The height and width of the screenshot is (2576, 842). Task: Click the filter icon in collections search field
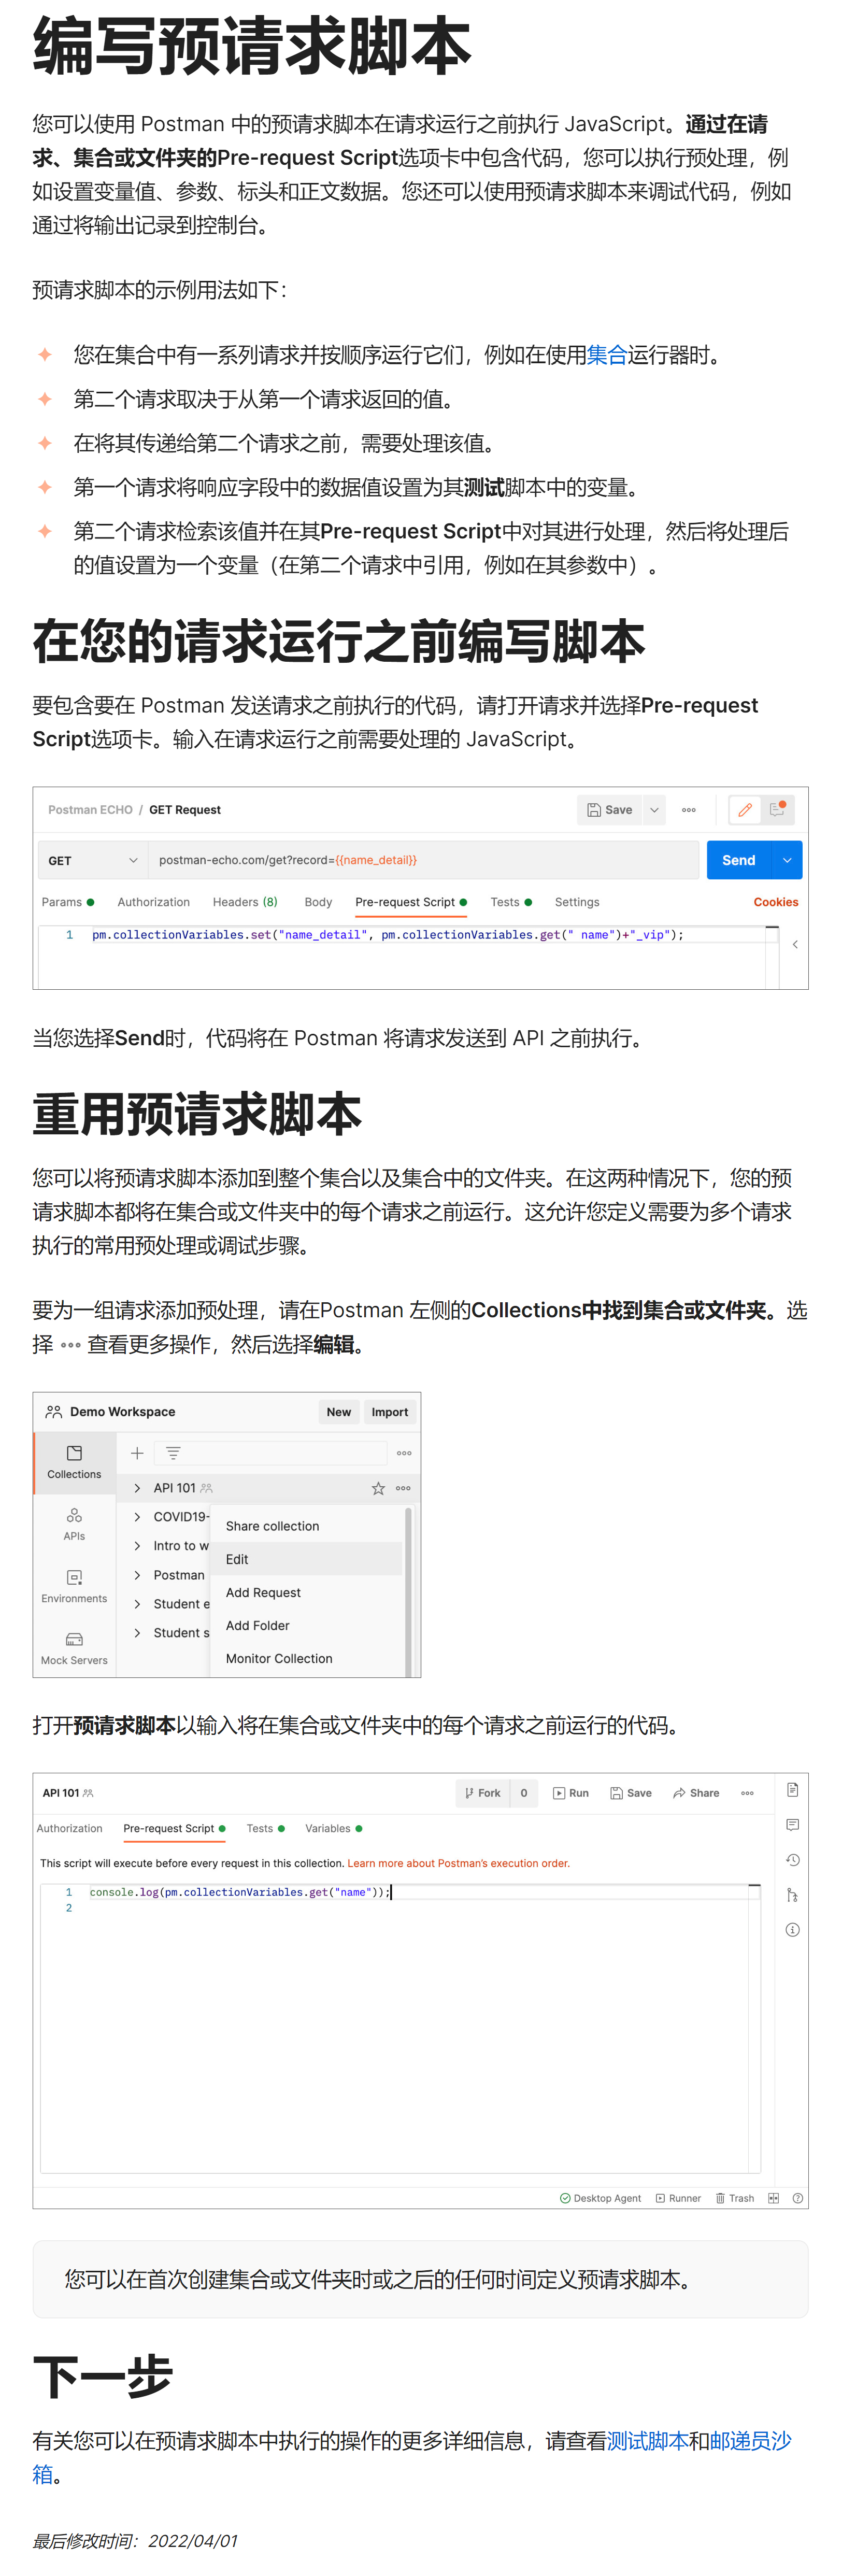click(x=173, y=1453)
